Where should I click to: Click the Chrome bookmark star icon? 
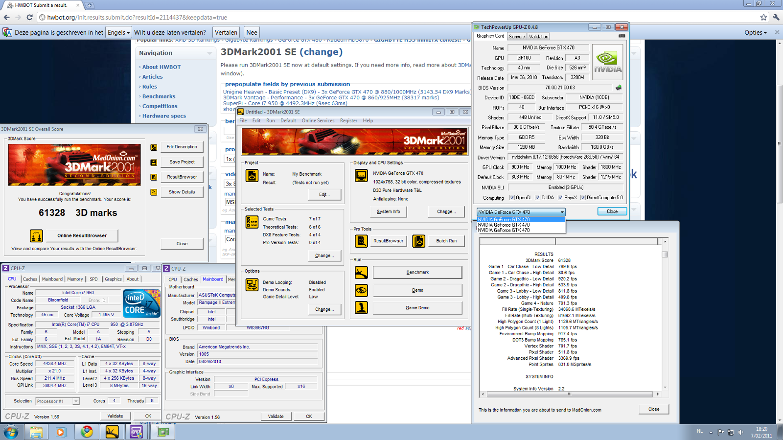[x=763, y=17]
